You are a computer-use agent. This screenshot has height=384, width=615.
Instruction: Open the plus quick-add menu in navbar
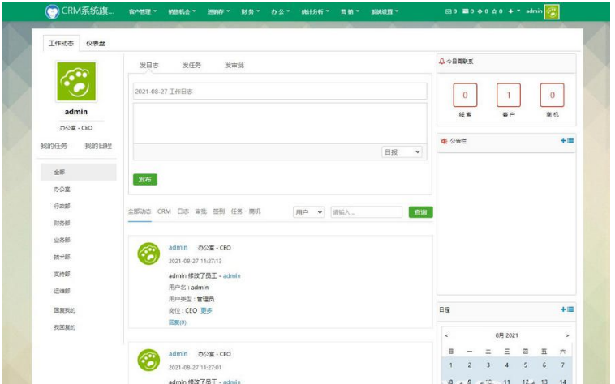pos(514,11)
